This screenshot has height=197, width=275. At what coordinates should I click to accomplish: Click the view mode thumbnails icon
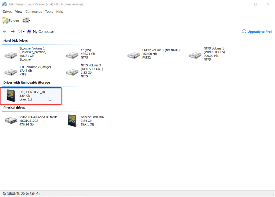pos(26,20)
